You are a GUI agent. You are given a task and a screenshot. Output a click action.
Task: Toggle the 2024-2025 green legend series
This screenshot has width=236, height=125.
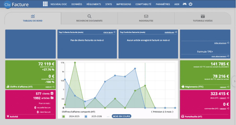point(63,116)
